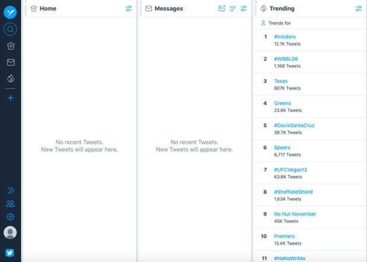This screenshot has width=367, height=262.
Task: Expand the sidebar with the double-chevron icon
Action: pos(10,190)
